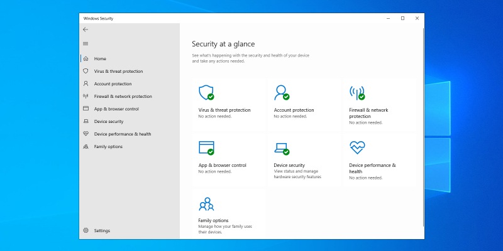
Task: Open App & browser control tile title
Action: [223, 165]
